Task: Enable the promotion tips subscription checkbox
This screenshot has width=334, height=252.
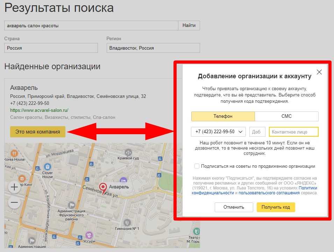Action: pos(197,166)
